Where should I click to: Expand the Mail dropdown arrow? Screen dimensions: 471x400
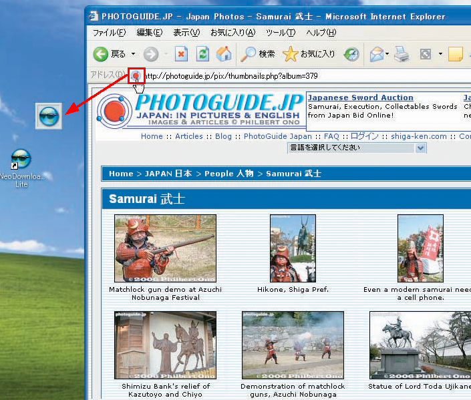387,54
